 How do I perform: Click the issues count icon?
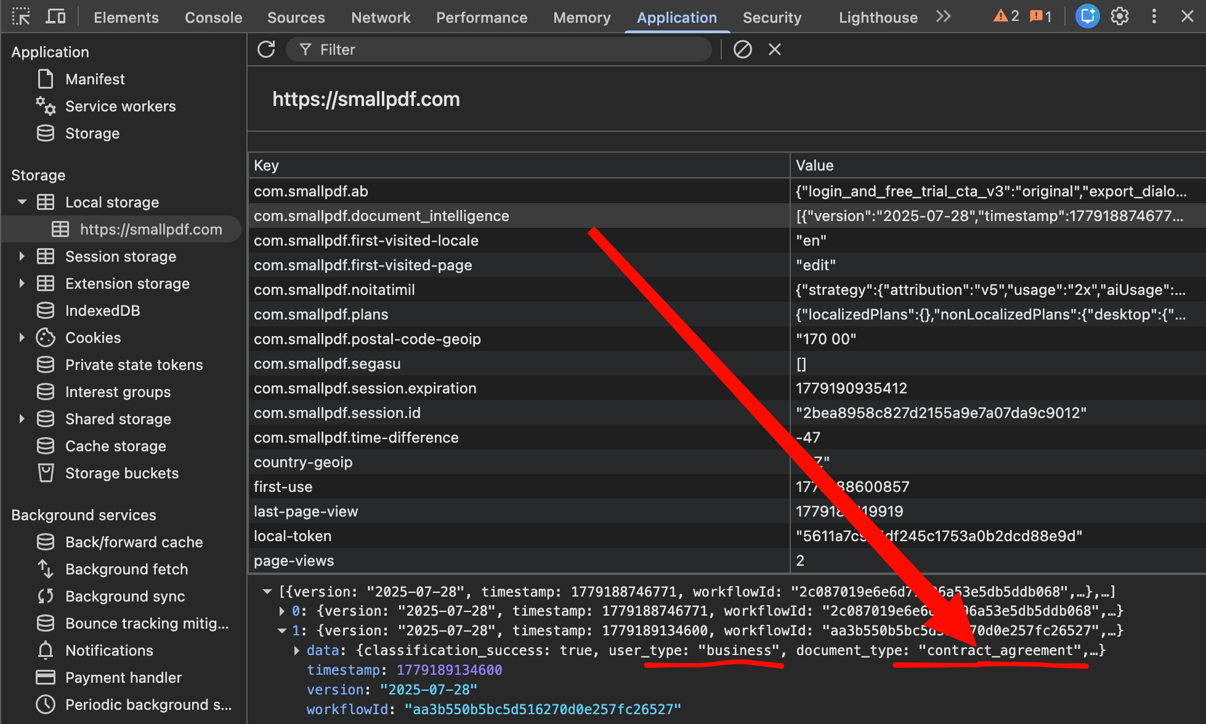pyautogui.click(x=1041, y=17)
